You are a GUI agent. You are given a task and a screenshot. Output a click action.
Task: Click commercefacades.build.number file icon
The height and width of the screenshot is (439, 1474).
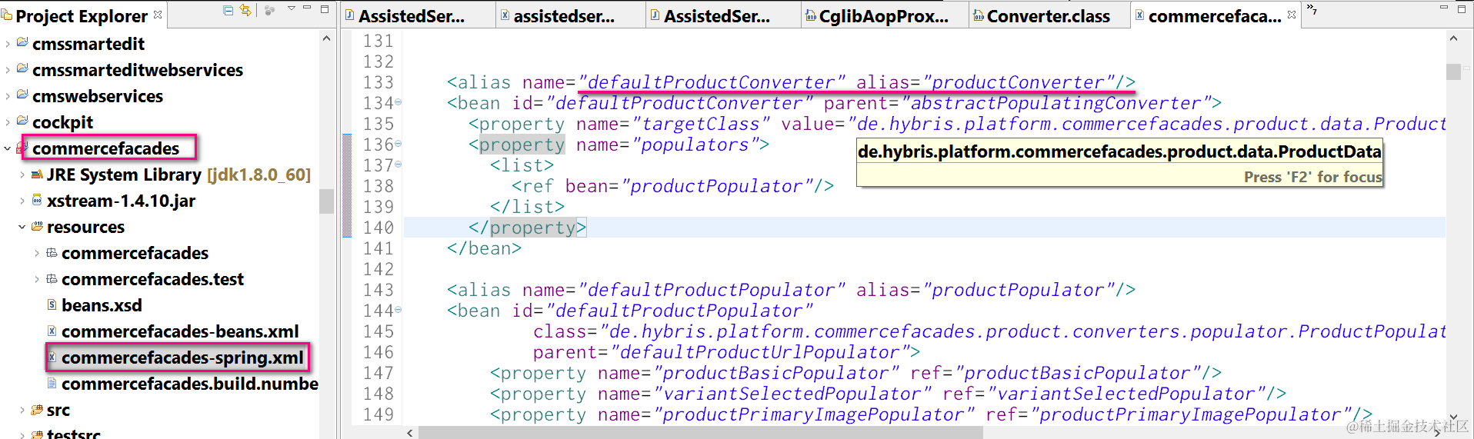(x=52, y=383)
